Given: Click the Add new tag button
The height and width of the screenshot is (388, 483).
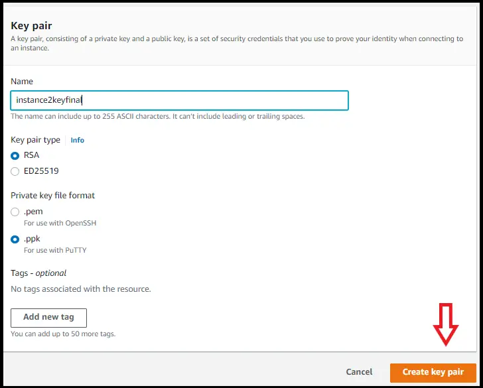Looking at the screenshot, I should pos(48,318).
